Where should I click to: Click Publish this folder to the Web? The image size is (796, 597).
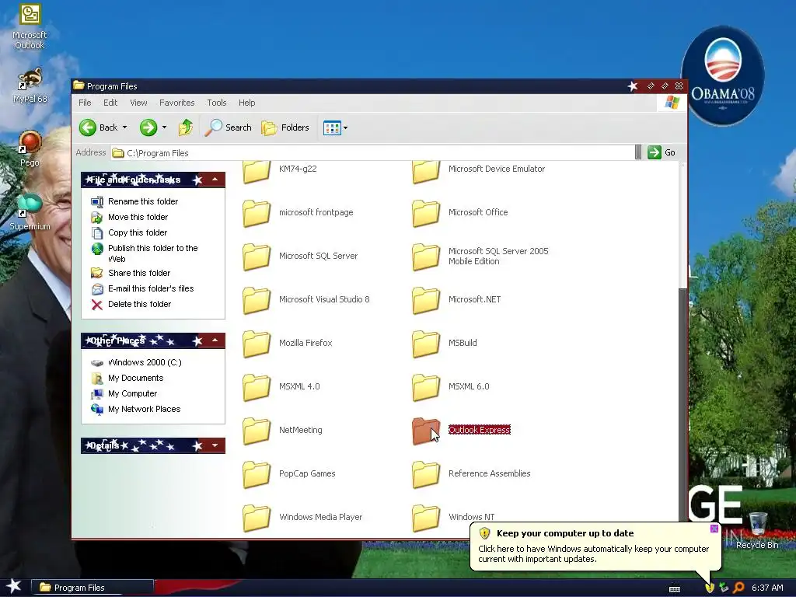click(x=145, y=253)
